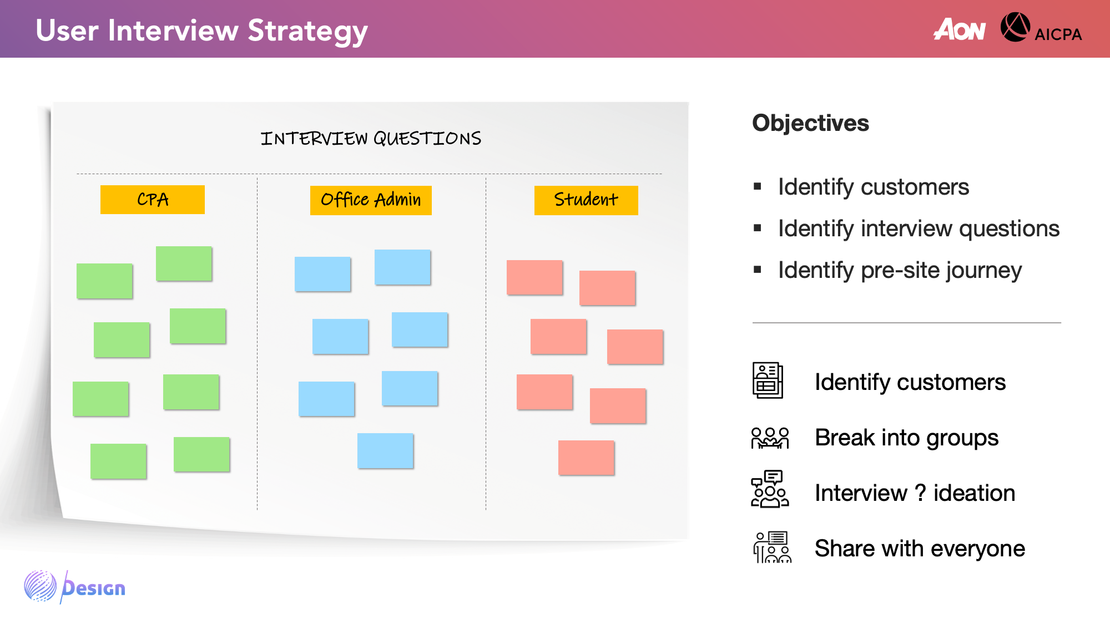Click the Share with everyone text
This screenshot has width=1110, height=624.
[x=920, y=549]
